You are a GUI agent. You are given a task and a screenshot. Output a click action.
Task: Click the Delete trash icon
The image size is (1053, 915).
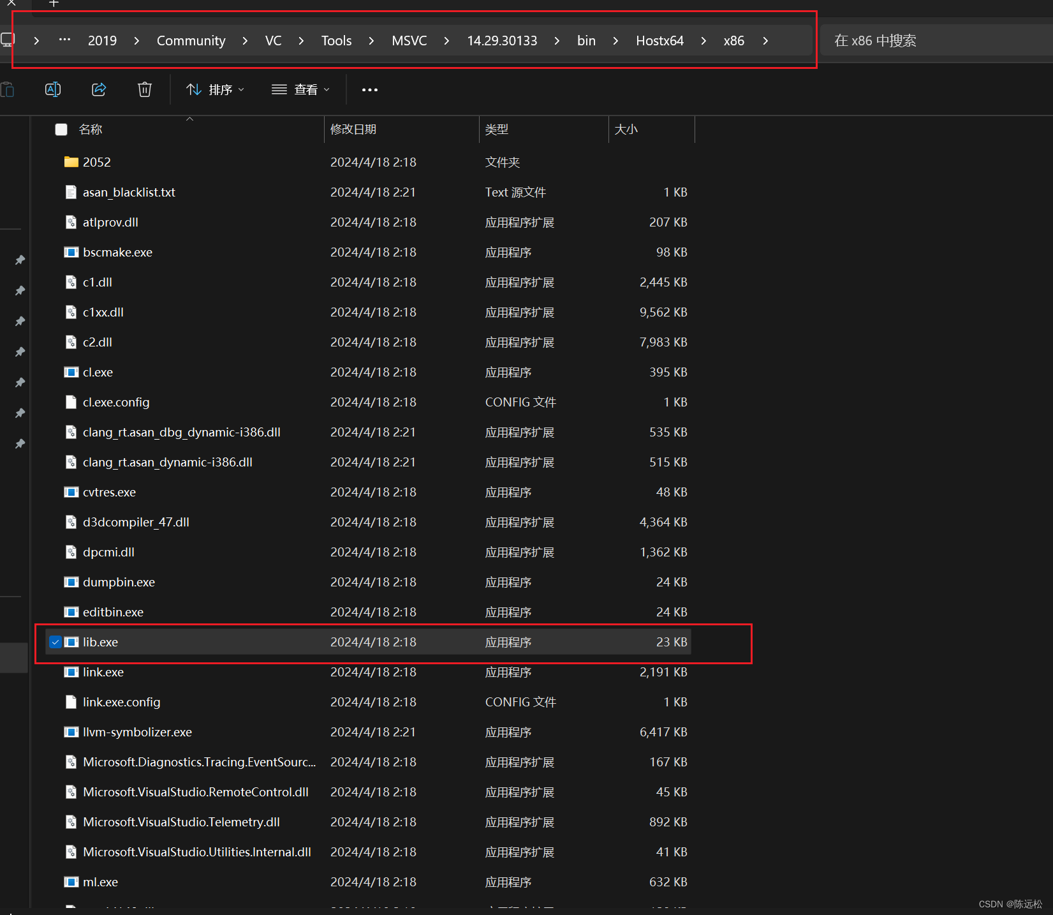[145, 89]
